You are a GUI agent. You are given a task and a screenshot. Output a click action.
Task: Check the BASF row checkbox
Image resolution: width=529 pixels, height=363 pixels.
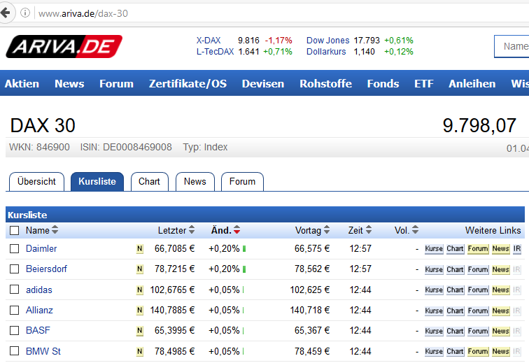pyautogui.click(x=14, y=330)
